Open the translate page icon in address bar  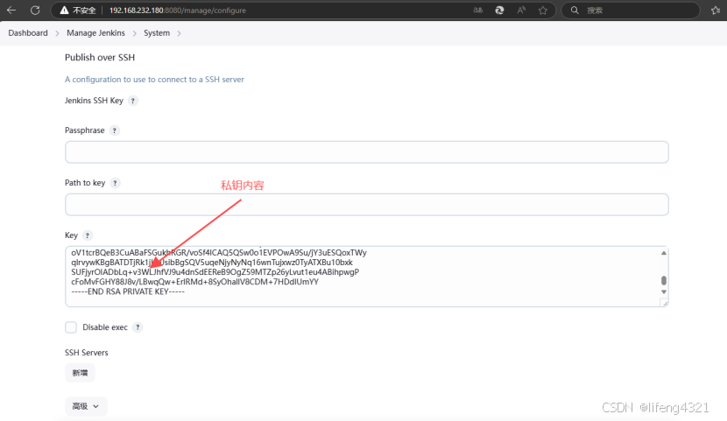click(x=478, y=10)
